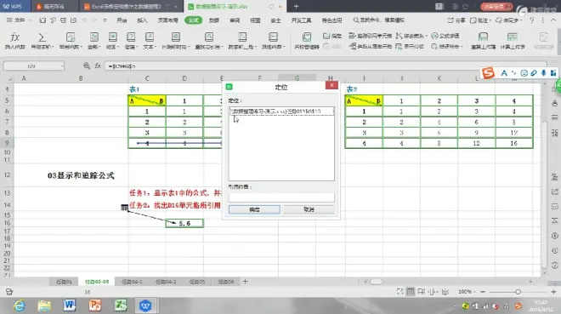Click the zoom out minus button
This screenshot has width=561, height=314.
point(483,292)
